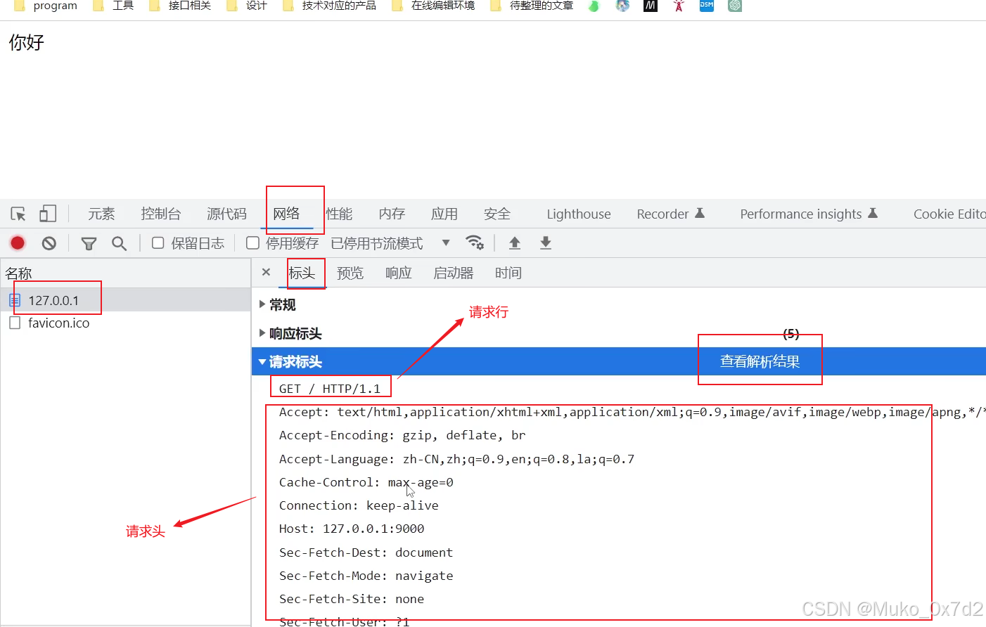Click the Sec-Fetch-Mode: navigate line
Image resolution: width=986 pixels, height=627 pixels.
pos(366,576)
